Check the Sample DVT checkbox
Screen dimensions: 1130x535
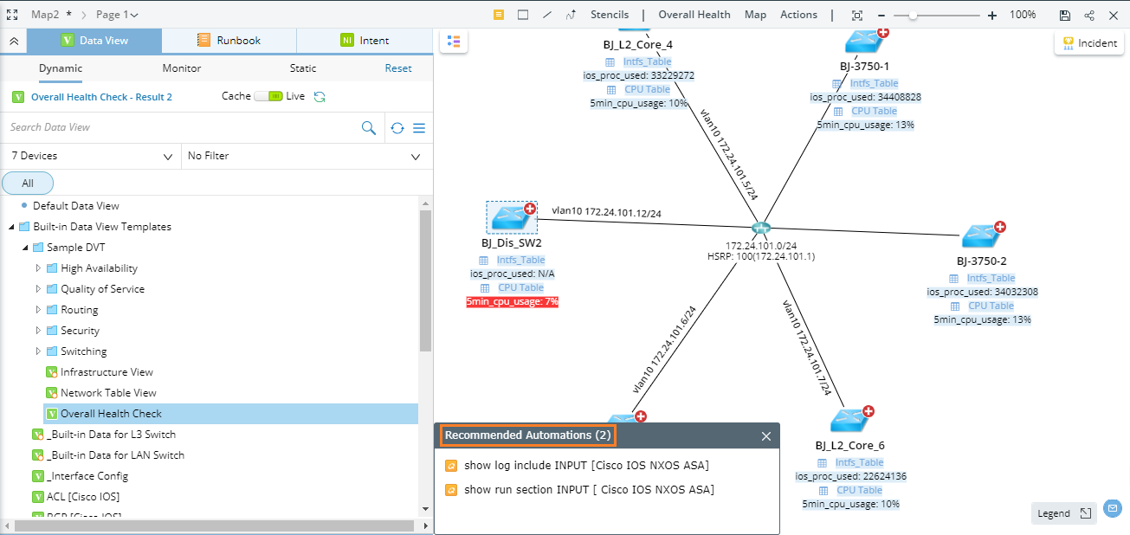tap(37, 247)
